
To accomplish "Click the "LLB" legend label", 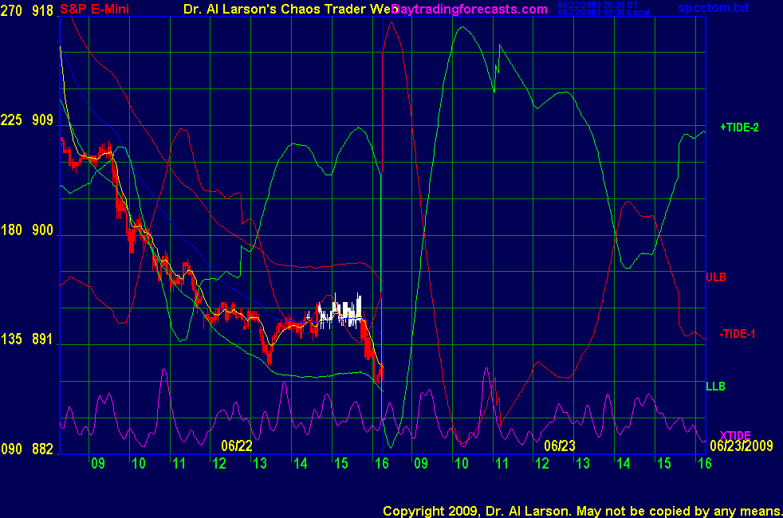I will 715,387.
